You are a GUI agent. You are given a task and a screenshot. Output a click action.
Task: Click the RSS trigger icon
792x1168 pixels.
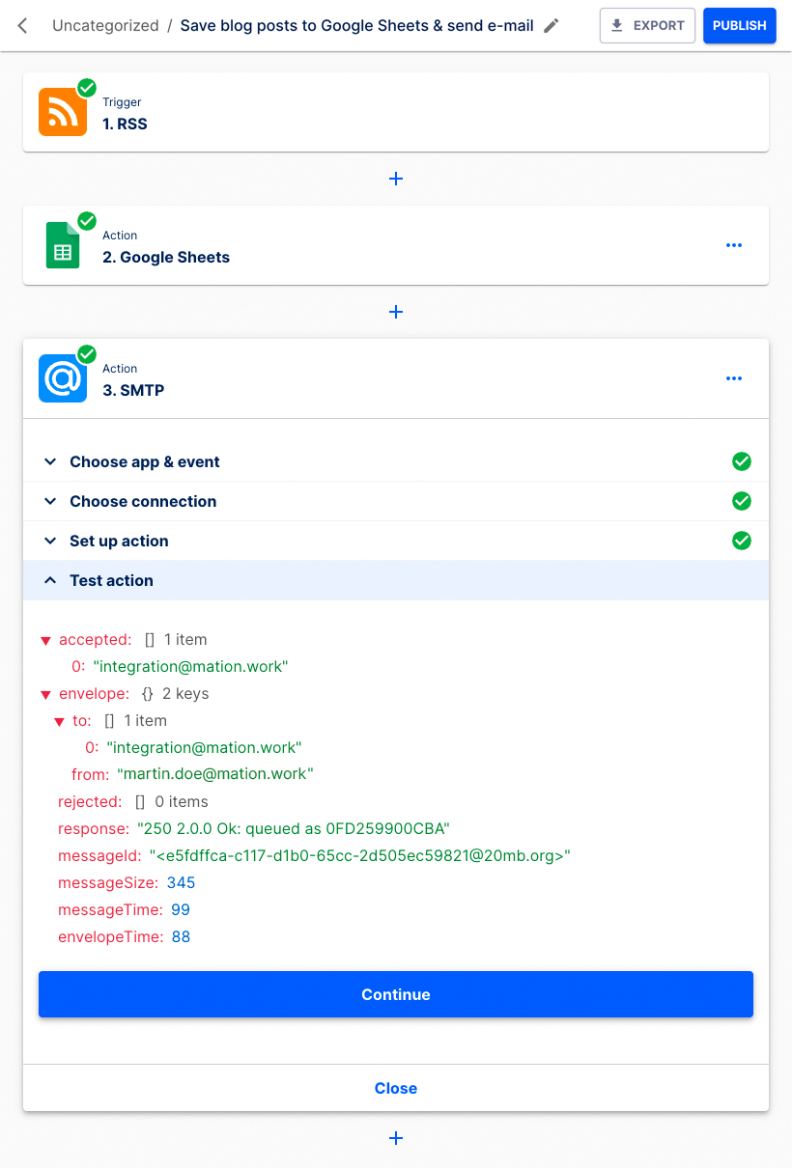(x=62, y=112)
